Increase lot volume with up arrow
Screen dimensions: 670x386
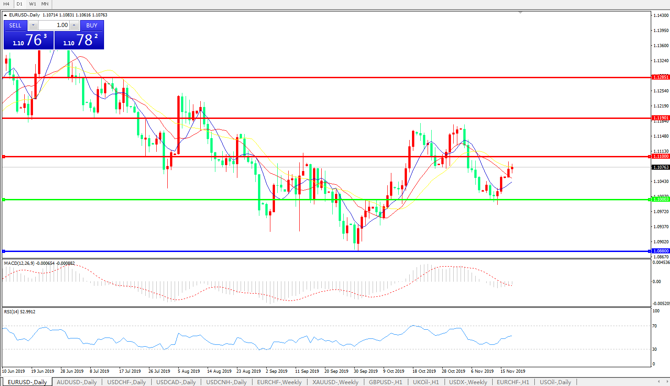point(74,25)
